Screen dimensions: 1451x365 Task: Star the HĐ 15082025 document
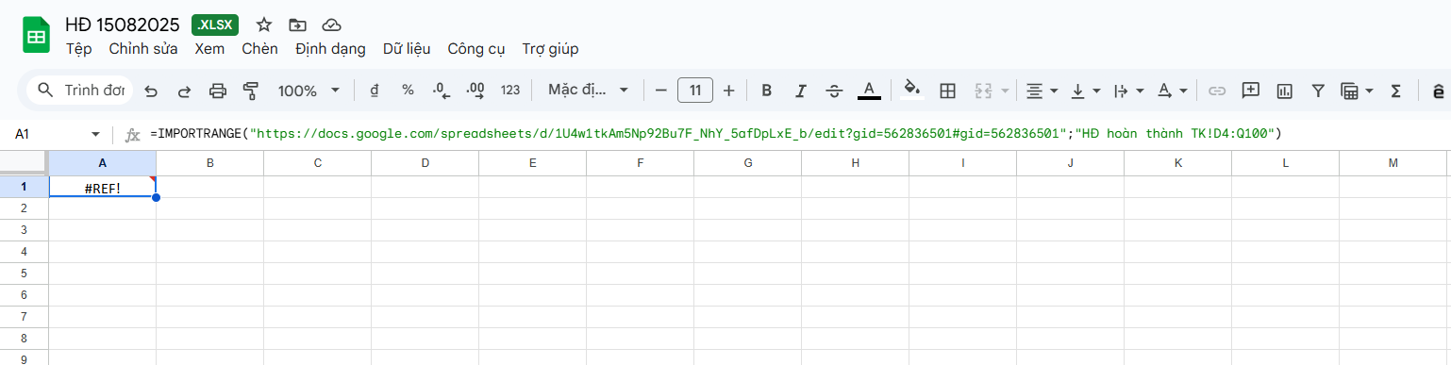click(264, 25)
